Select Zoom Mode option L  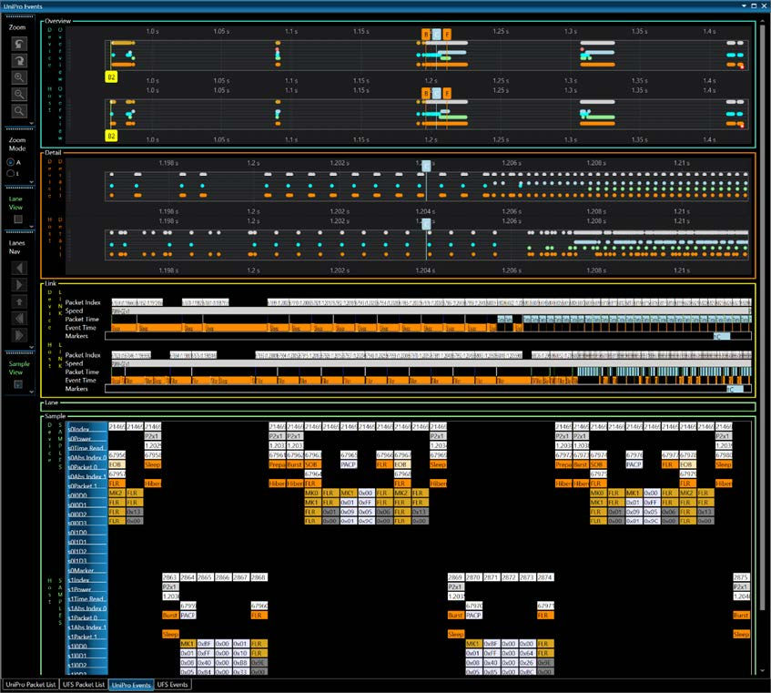point(11,173)
